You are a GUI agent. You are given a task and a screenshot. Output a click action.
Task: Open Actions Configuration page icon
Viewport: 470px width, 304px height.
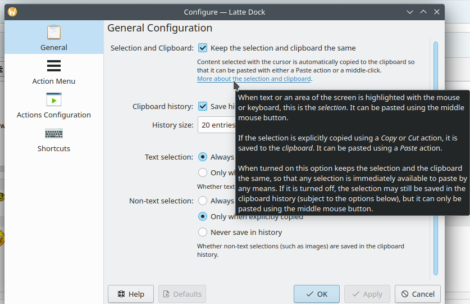point(54,100)
